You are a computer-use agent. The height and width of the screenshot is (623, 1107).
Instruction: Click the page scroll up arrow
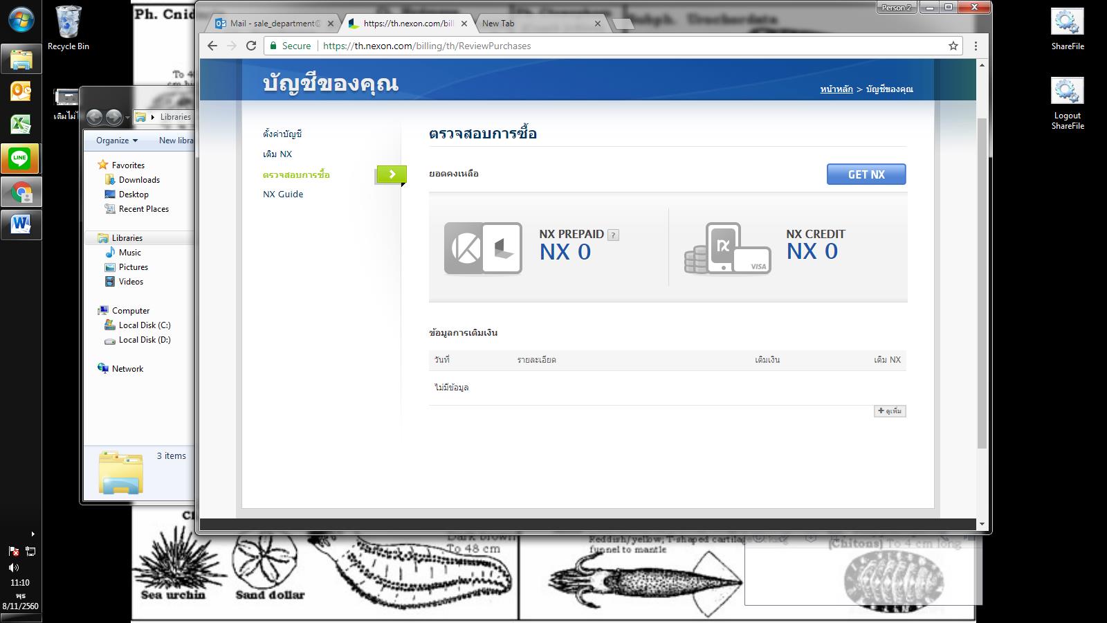[x=981, y=65]
